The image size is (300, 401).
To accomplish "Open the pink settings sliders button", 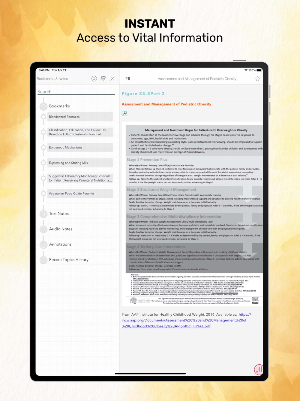I will [259, 369].
